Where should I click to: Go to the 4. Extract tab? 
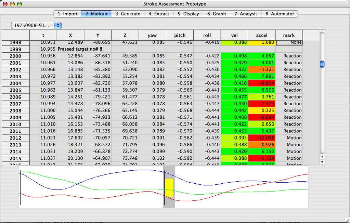pos(159,14)
